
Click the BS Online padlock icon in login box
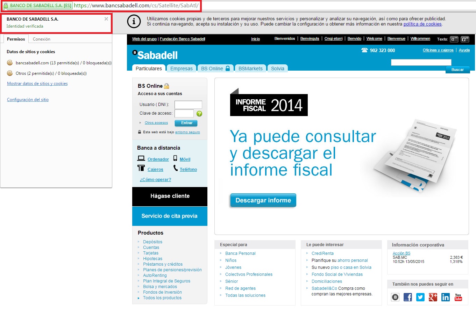coord(166,86)
